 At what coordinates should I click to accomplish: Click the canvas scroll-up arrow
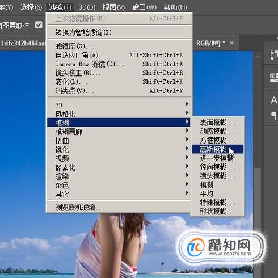pos(258,57)
